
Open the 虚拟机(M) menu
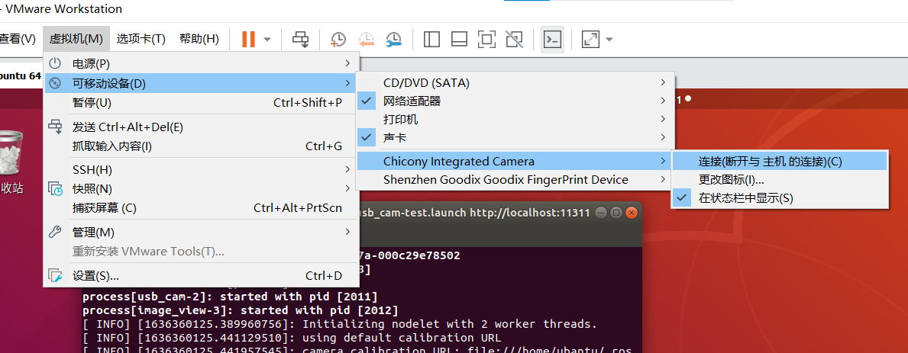tap(76, 39)
